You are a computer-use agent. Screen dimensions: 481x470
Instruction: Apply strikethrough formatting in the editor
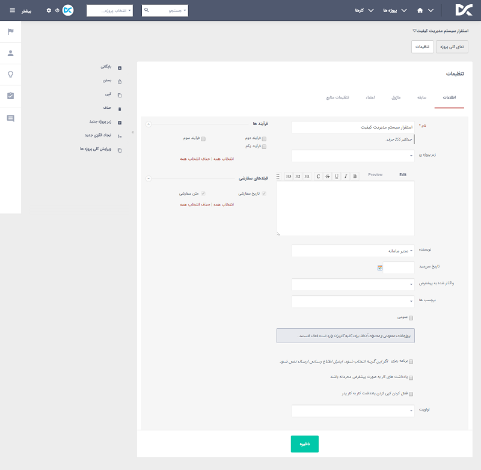(327, 176)
